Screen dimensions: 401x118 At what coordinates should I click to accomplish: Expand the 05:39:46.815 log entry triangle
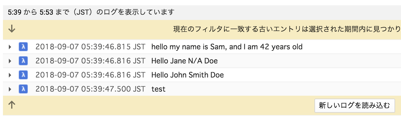pyautogui.click(x=10, y=47)
